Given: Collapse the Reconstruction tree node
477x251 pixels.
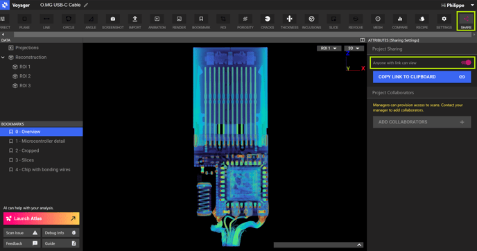Looking at the screenshot, I should (3, 57).
